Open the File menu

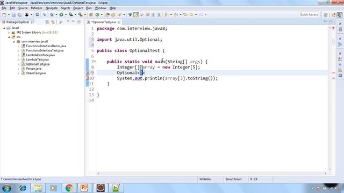pos(4,8)
